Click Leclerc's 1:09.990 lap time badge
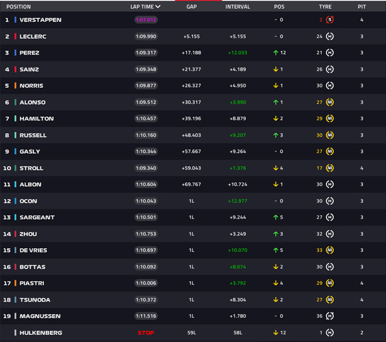 click(146, 36)
